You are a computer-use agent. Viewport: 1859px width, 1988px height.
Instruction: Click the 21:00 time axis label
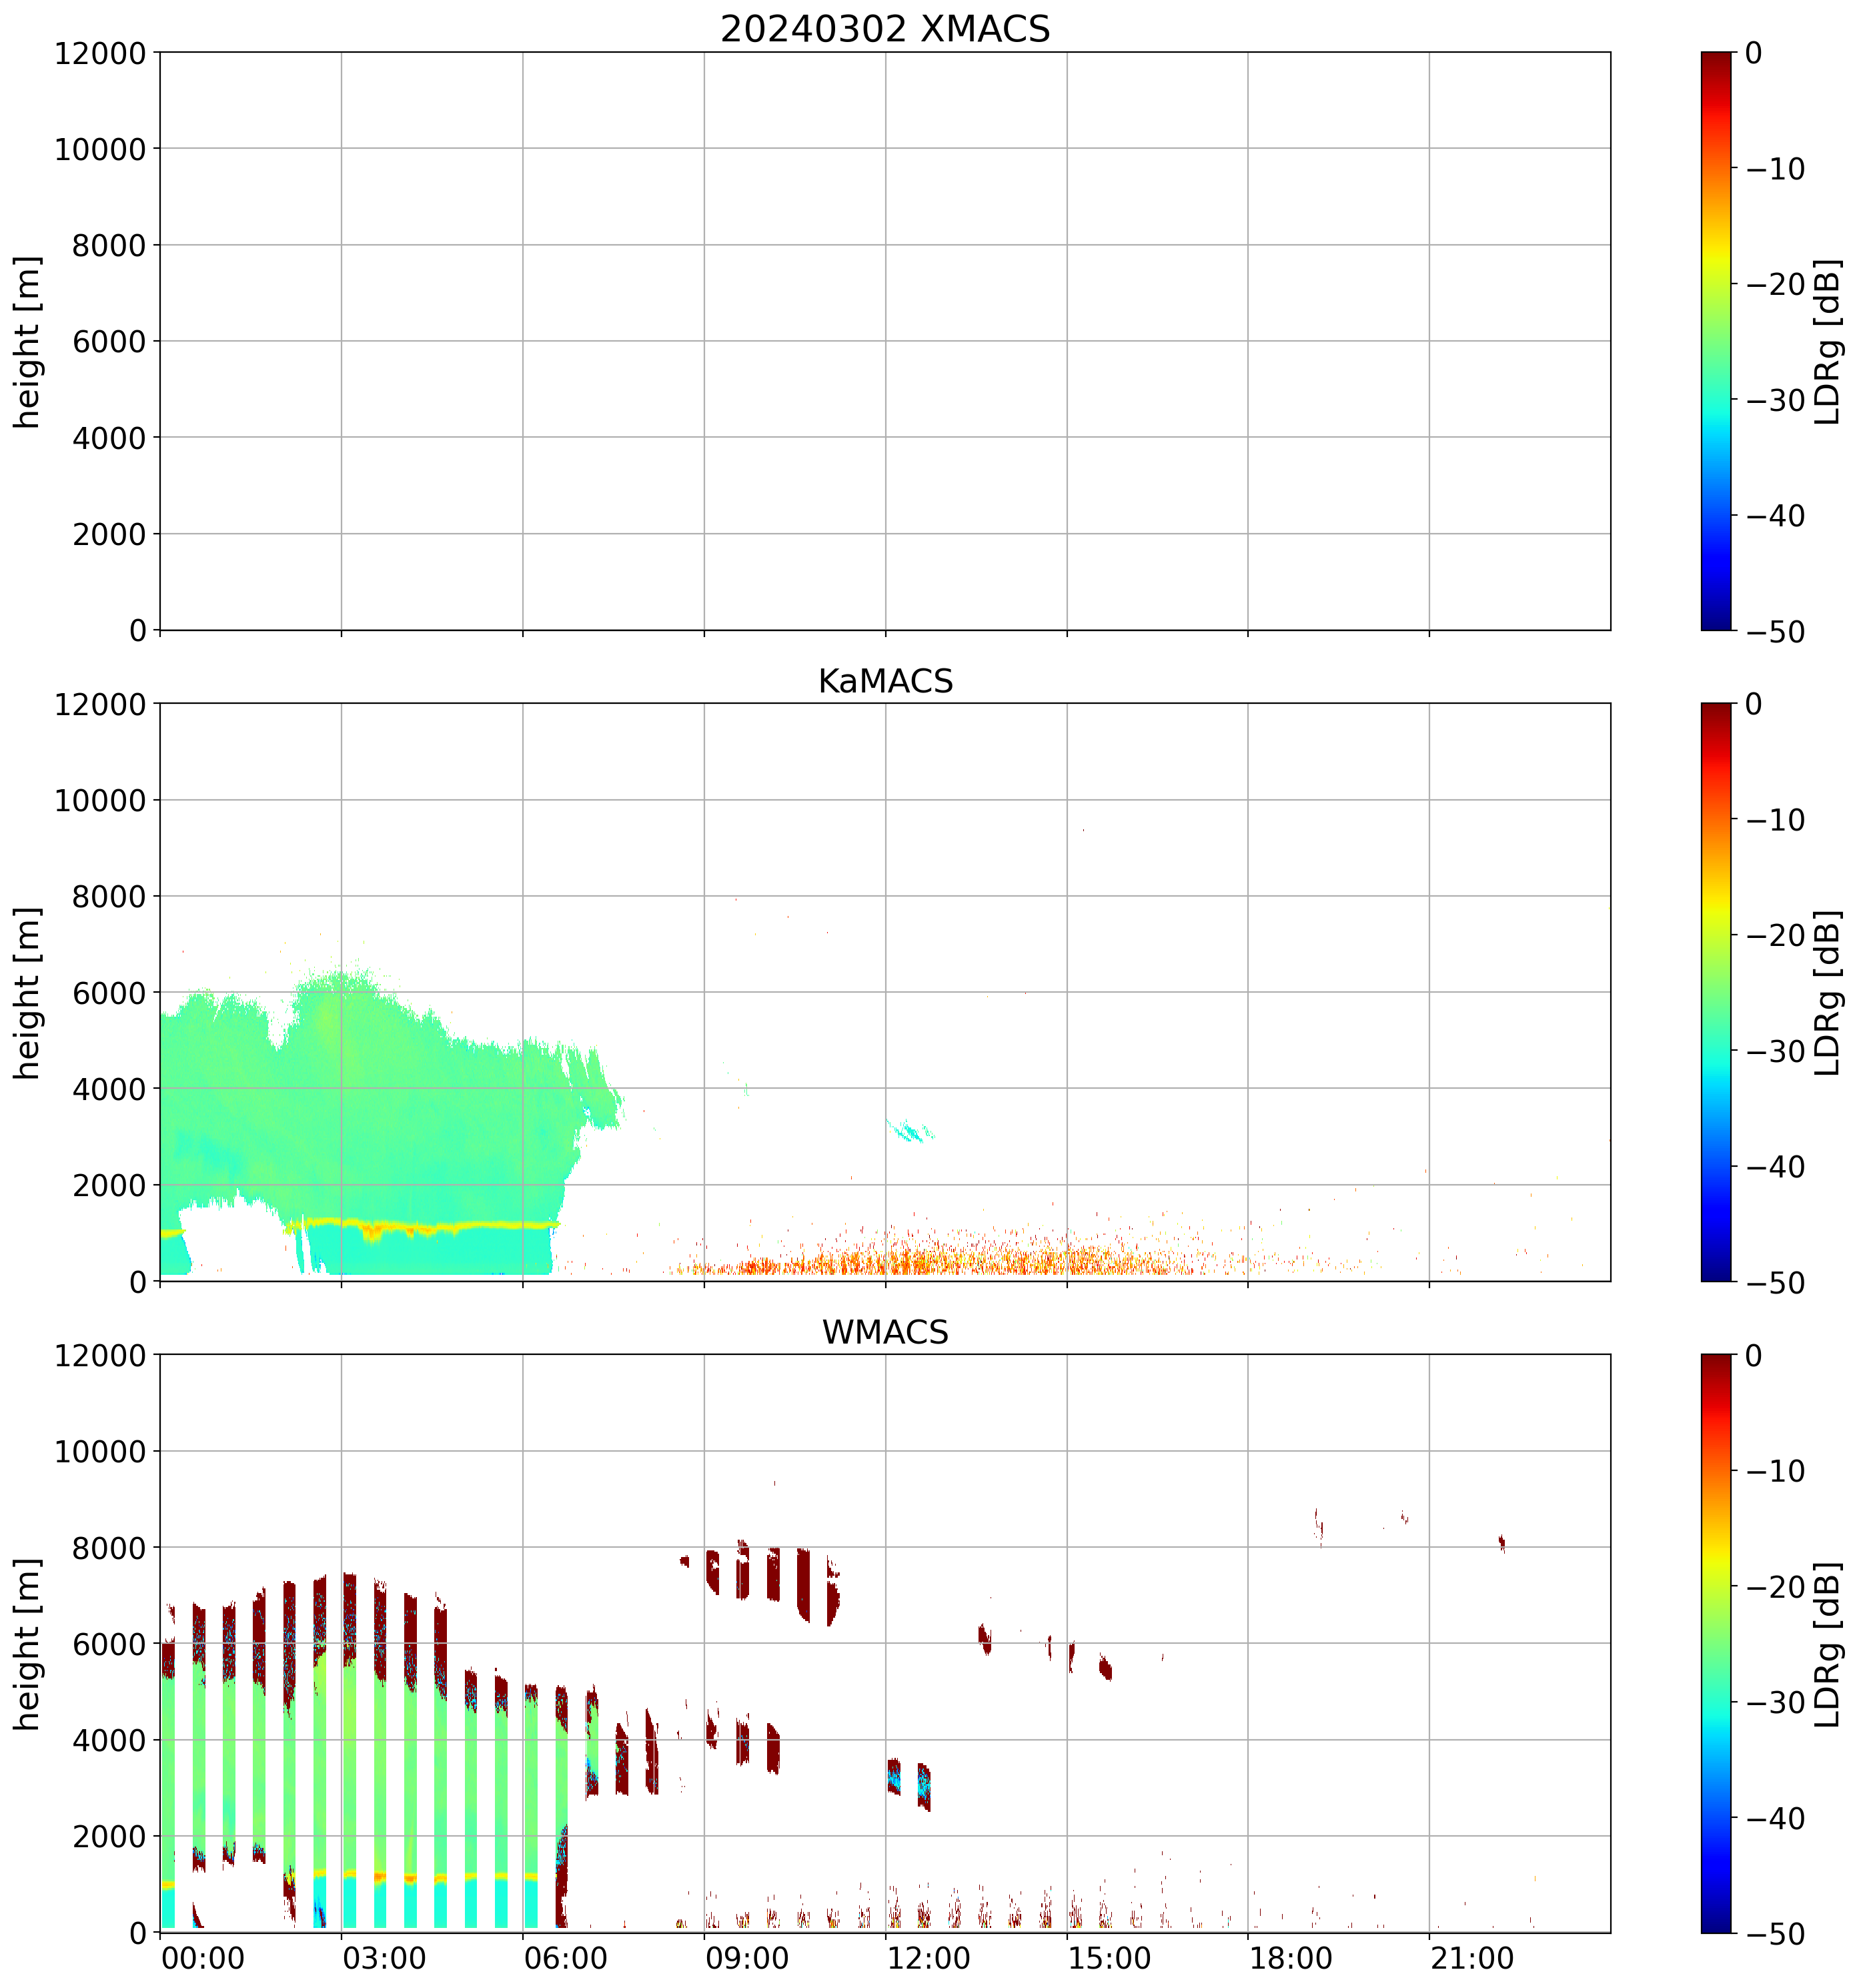click(x=1471, y=1958)
